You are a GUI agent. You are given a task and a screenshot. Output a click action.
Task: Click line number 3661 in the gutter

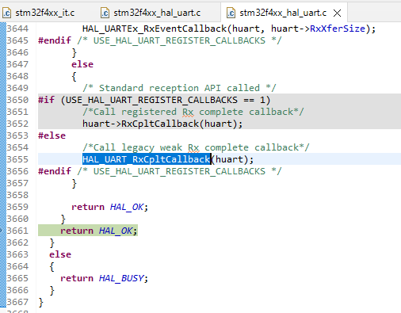17,231
